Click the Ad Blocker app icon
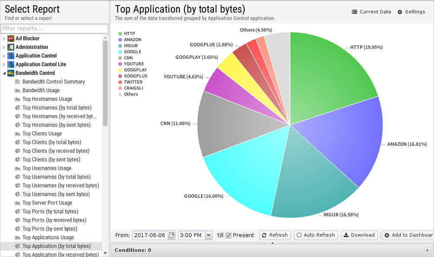 pyautogui.click(x=11, y=39)
